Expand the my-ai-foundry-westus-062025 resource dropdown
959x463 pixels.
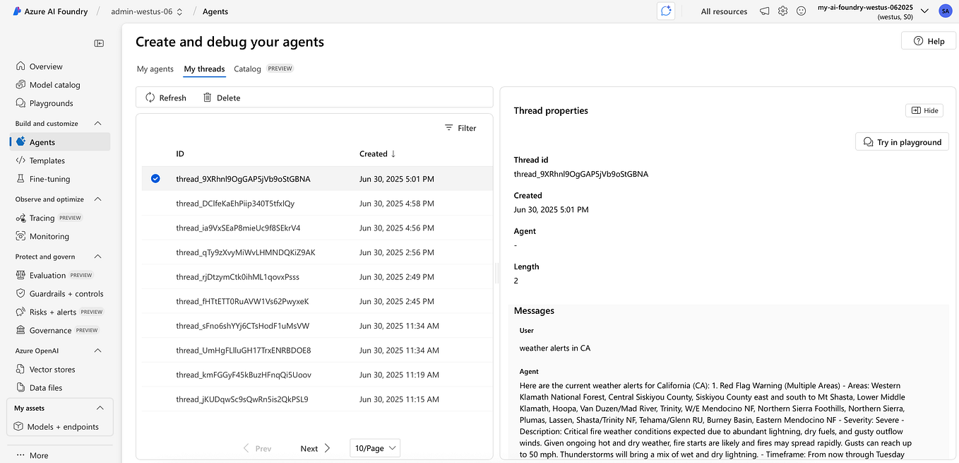924,11
